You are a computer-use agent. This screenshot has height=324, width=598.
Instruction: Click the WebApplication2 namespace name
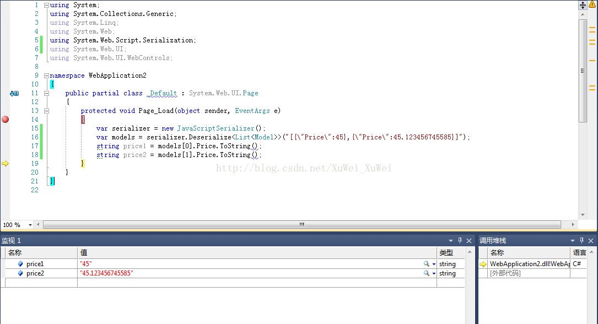point(117,75)
